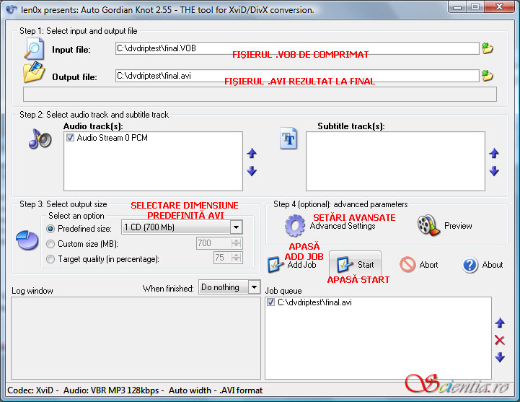The image size is (520, 402).
Task: Select Target quality percentage radio option
Action: [x=50, y=259]
